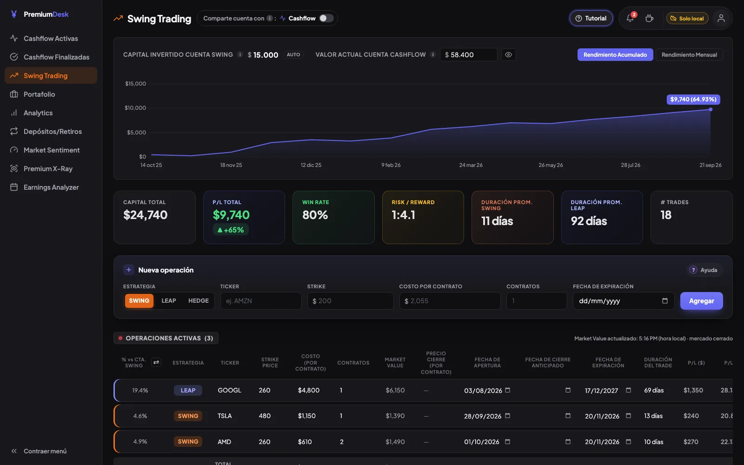The image size is (744, 465).
Task: Click AMD ticker cell
Action: tap(224, 442)
